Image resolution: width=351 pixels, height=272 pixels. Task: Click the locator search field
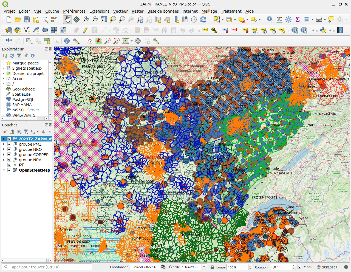(x=47, y=267)
